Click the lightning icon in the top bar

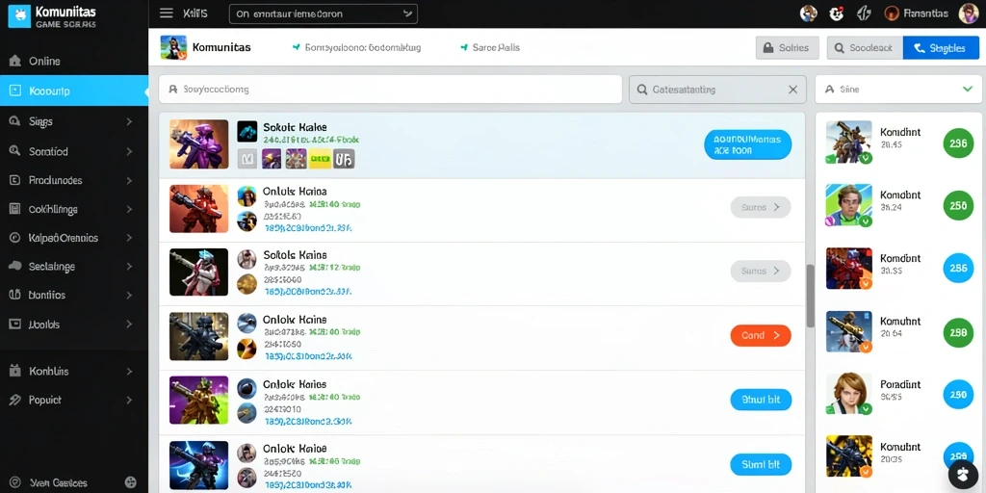click(864, 13)
